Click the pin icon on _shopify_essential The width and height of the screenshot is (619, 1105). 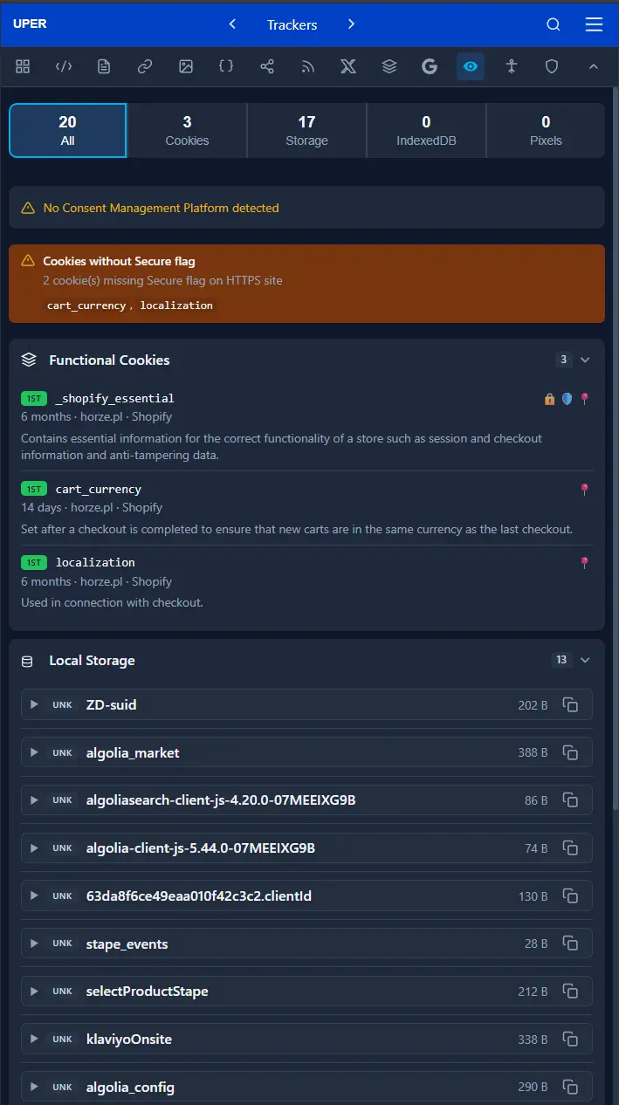click(585, 399)
